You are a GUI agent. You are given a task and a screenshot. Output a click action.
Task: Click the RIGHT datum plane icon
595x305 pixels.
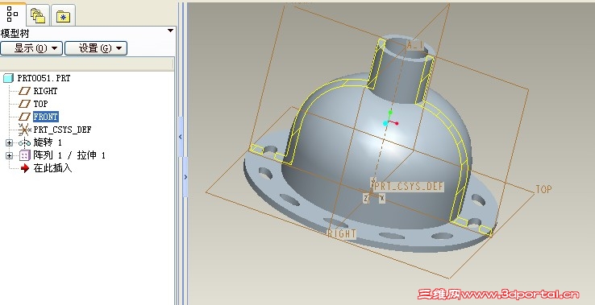[25, 91]
